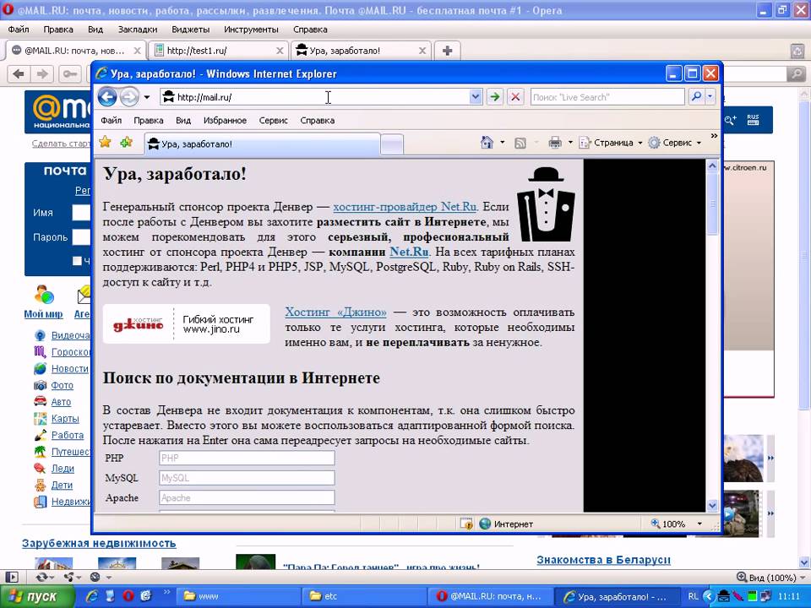Open Зарубежная недвижимость link

[99, 543]
